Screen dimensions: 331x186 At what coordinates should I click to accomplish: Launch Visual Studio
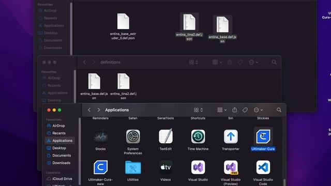pyautogui.click(x=198, y=167)
